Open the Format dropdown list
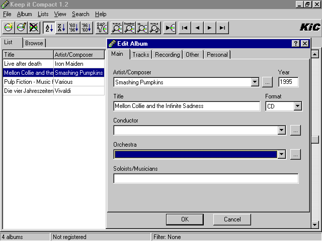The width and height of the screenshot is (322, 241). pos(297,106)
